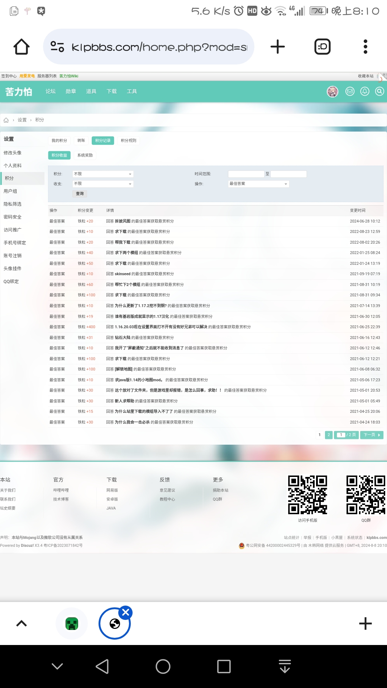
Task: Open messages envelope icon
Action: [x=350, y=91]
